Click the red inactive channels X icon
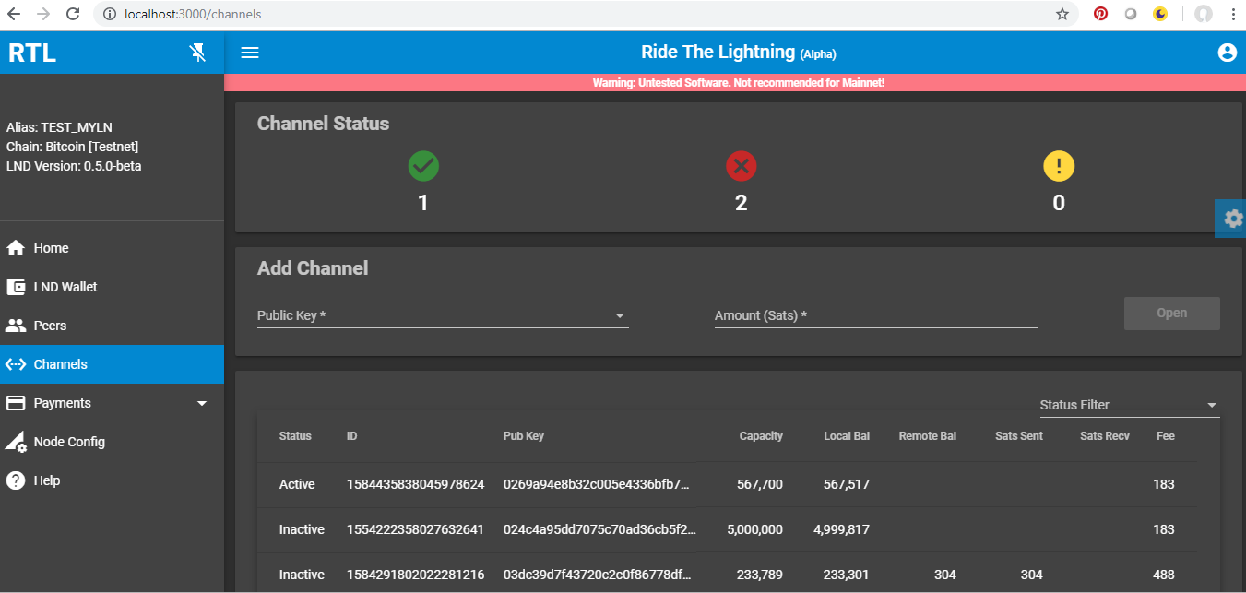The width and height of the screenshot is (1246, 593). coord(741,166)
